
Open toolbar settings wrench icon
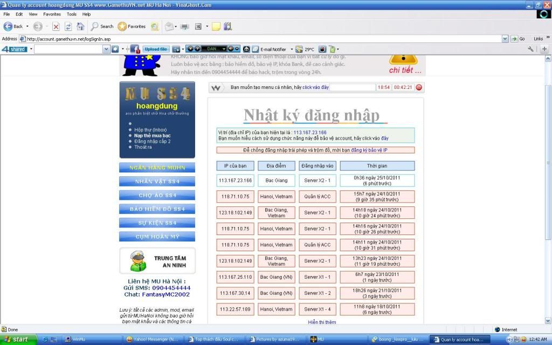pyautogui.click(x=530, y=49)
